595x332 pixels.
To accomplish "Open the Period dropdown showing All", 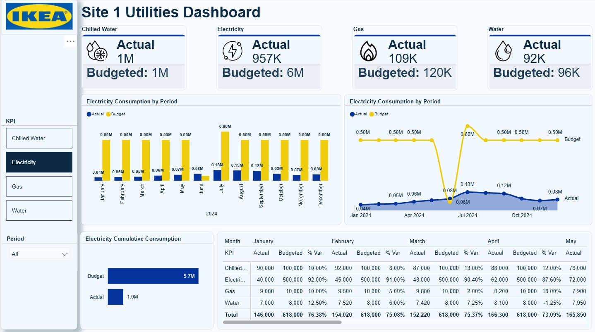I will pos(39,253).
